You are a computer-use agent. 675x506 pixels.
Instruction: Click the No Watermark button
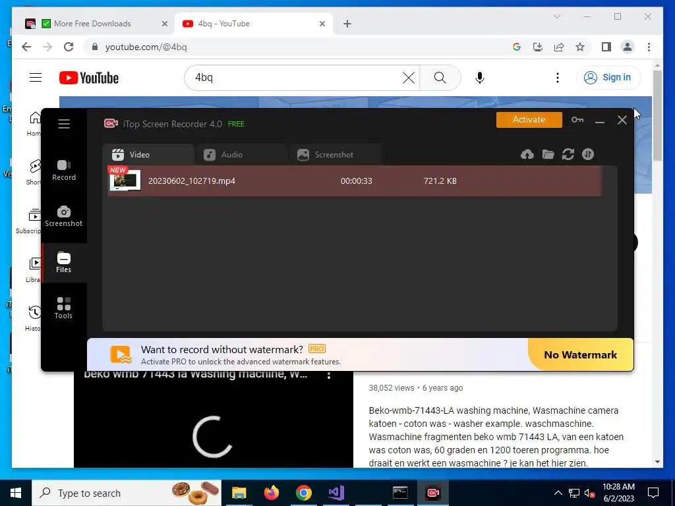(x=580, y=354)
